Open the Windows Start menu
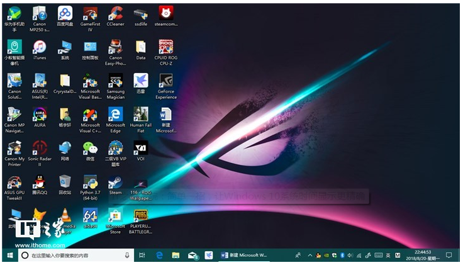This screenshot has width=463, height=265. (x=9, y=256)
